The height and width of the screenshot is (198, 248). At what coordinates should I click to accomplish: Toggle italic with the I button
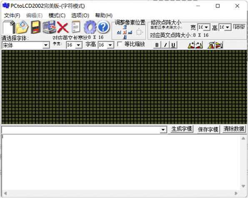coord(165,45)
